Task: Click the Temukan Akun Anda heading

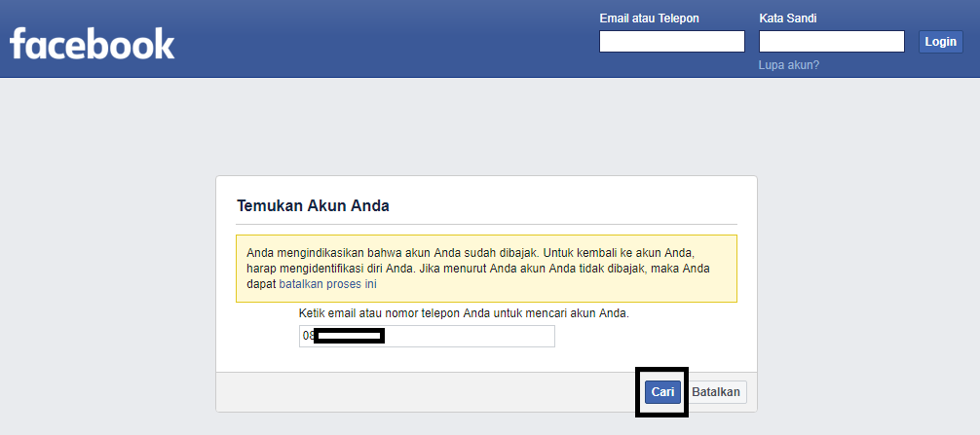Action: pyautogui.click(x=313, y=206)
